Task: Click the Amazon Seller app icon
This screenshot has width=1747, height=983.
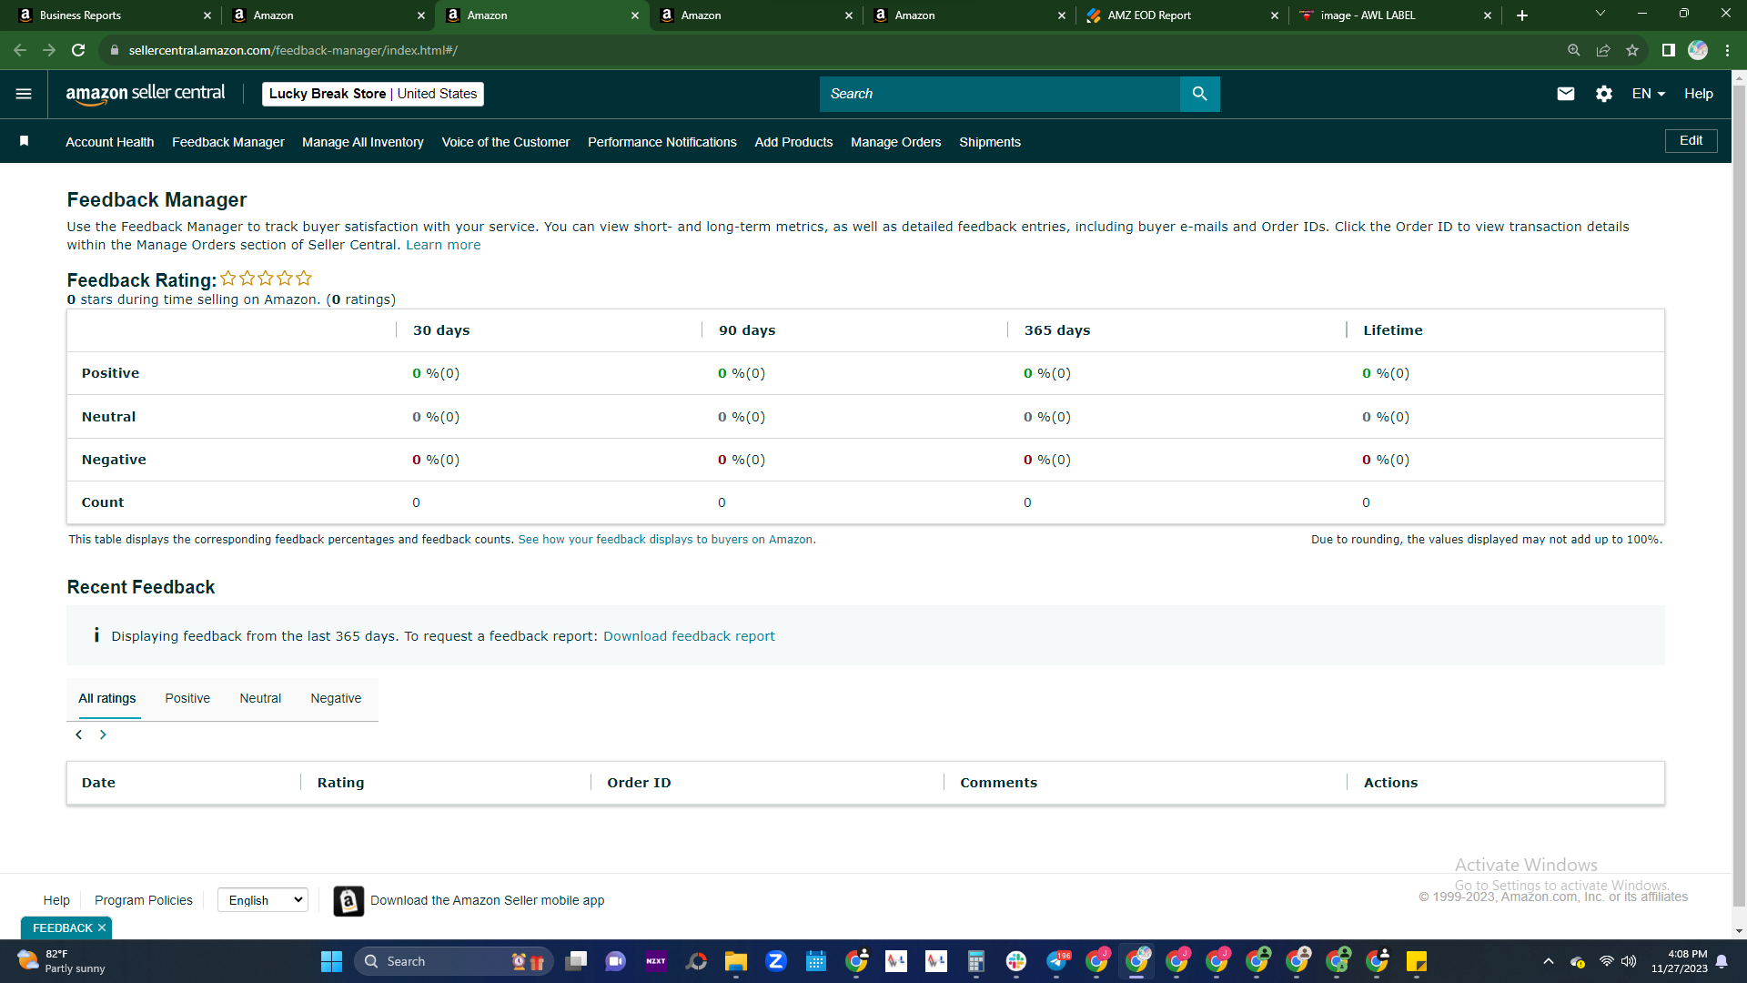Action: (x=348, y=900)
